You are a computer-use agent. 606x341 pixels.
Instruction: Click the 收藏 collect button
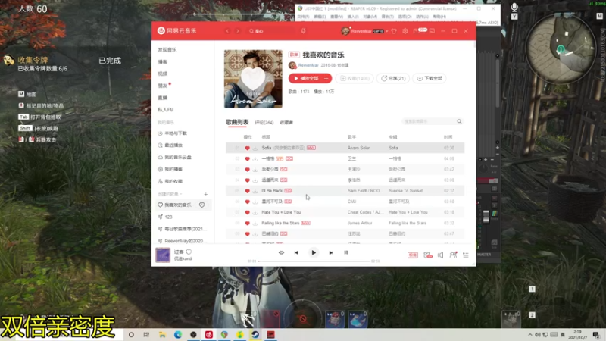(355, 79)
